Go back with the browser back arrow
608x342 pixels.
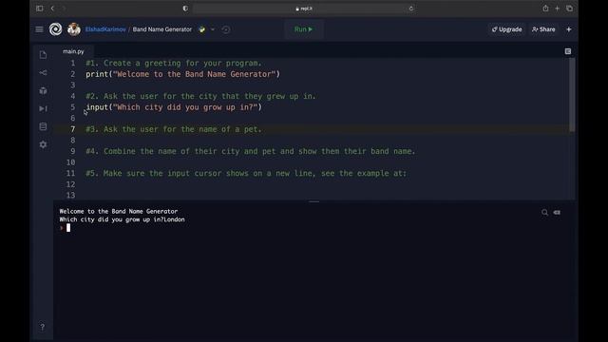click(x=52, y=9)
